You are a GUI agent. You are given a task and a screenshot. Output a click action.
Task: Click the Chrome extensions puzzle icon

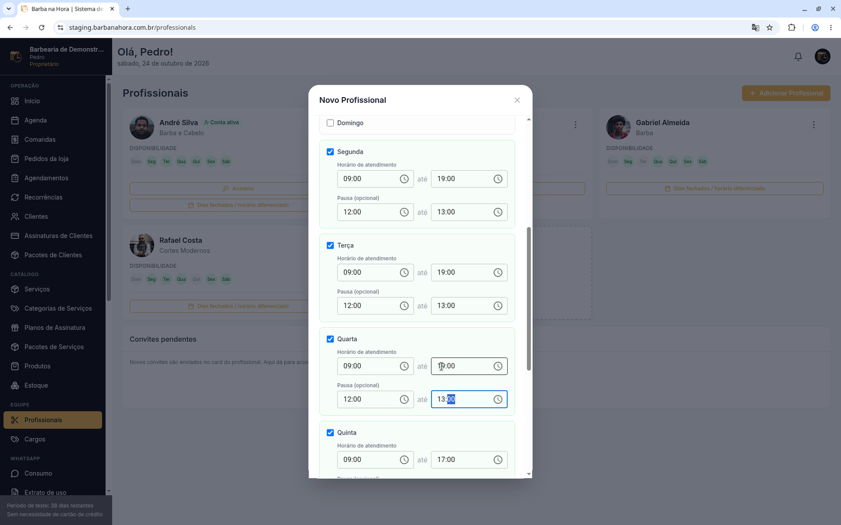pyautogui.click(x=792, y=27)
